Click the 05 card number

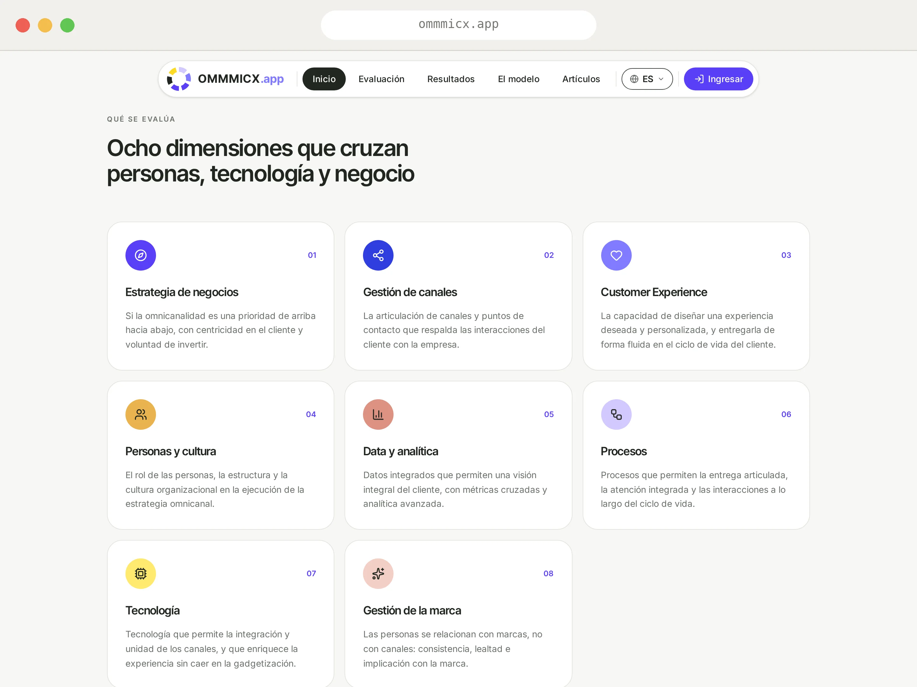549,414
